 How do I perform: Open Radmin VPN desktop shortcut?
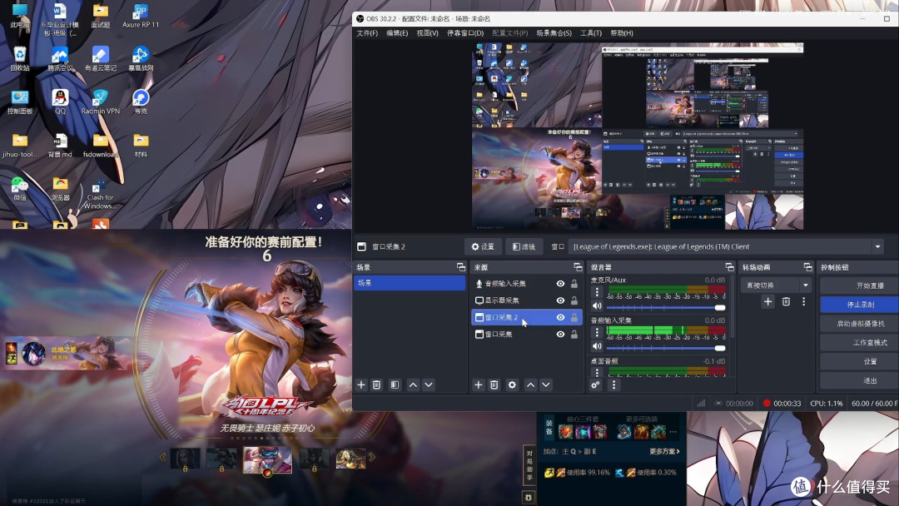tap(101, 102)
